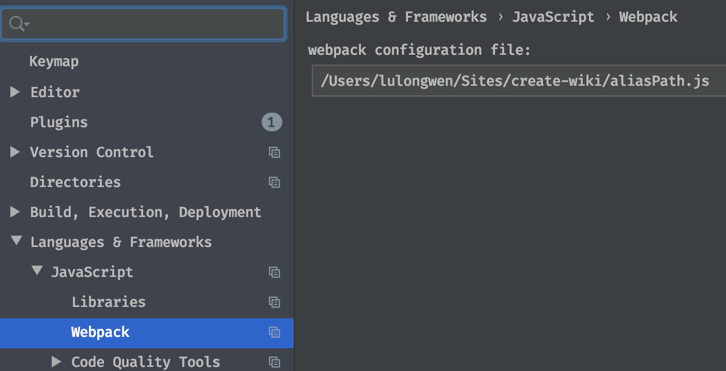Click project-level icon beside Libraries
Viewport: 726px width, 371px height.
click(x=275, y=302)
